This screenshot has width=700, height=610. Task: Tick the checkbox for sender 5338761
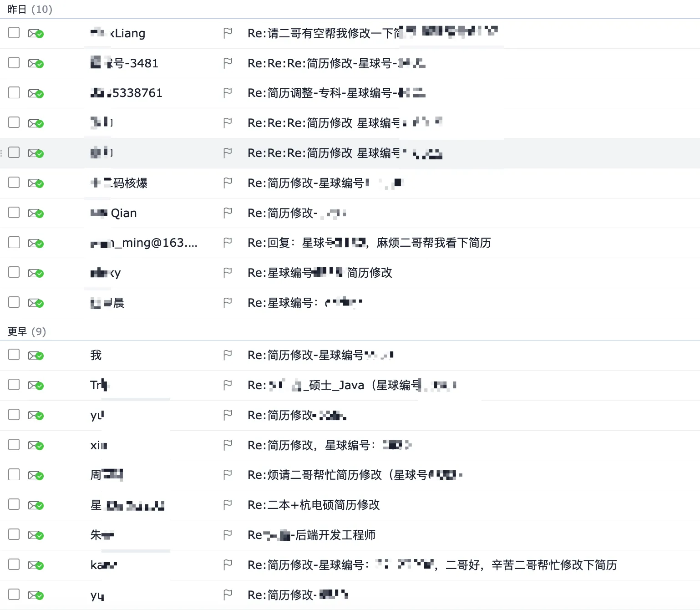(x=14, y=92)
